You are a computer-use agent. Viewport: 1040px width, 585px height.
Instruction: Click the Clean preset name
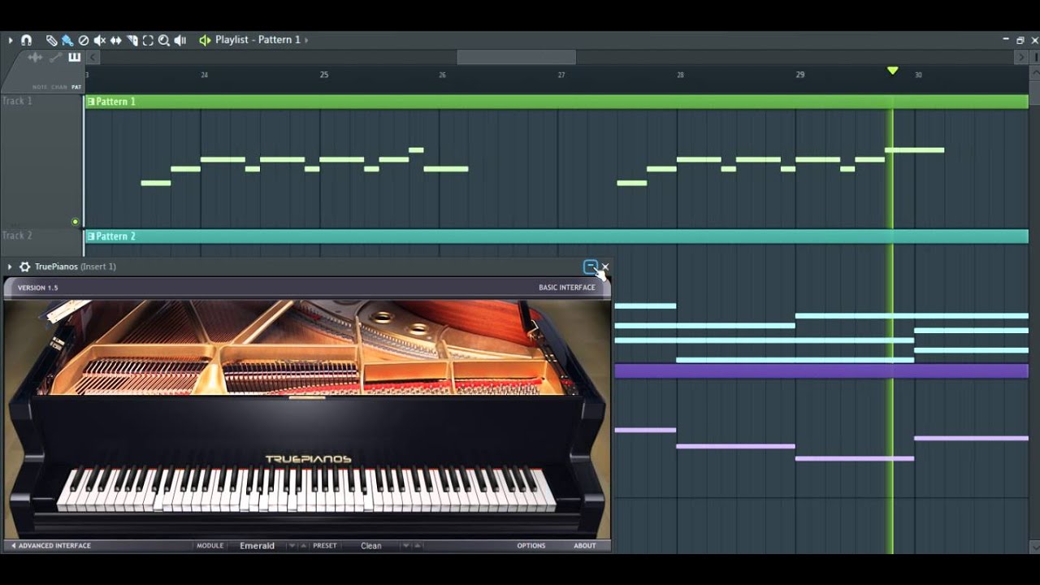[x=371, y=546]
